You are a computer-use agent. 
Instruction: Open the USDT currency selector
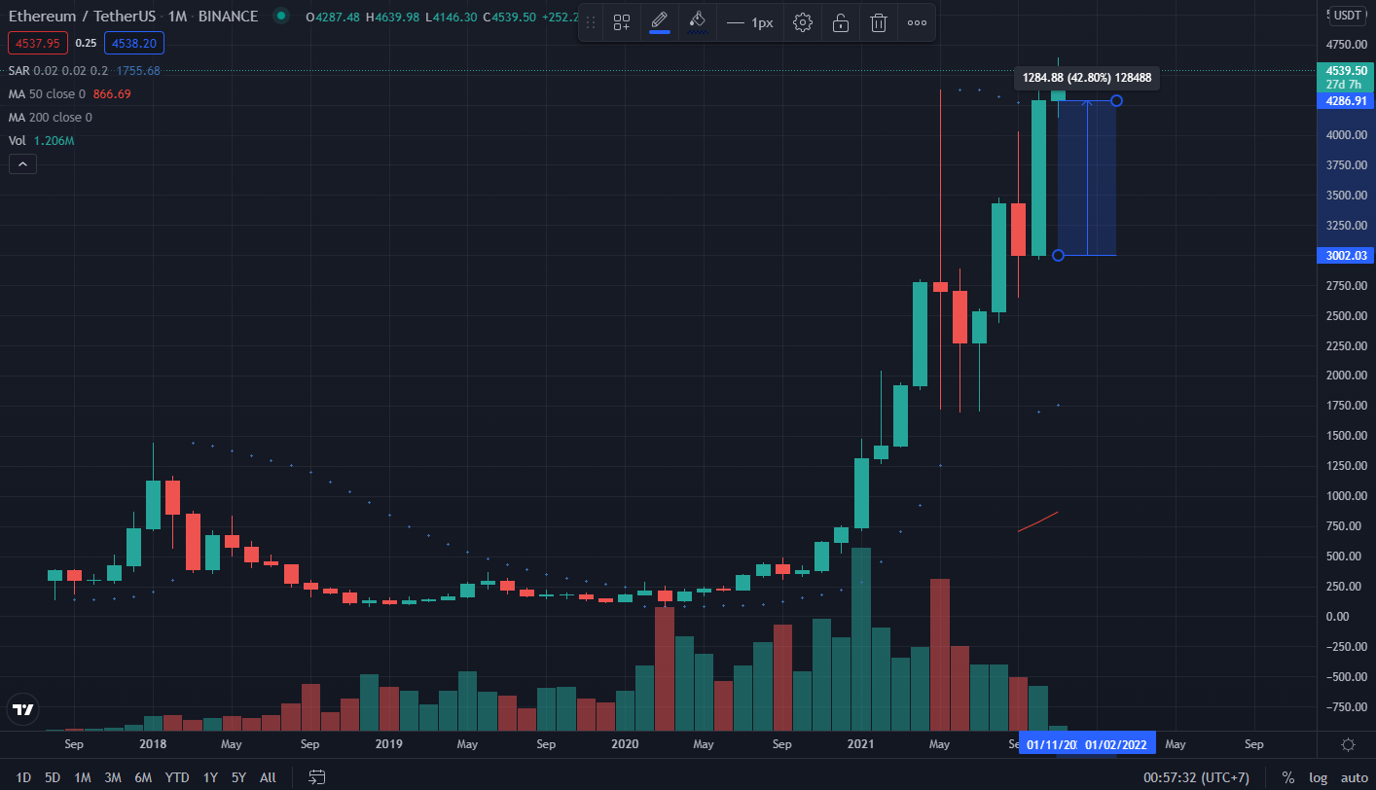[1348, 15]
